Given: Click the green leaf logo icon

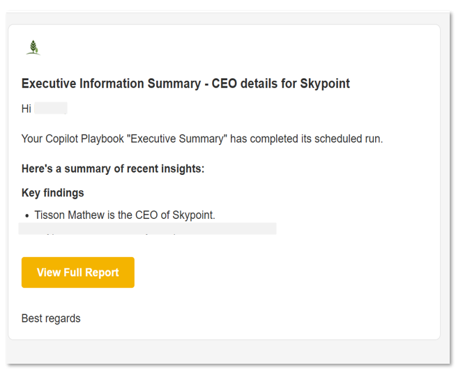Looking at the screenshot, I should 33,47.
